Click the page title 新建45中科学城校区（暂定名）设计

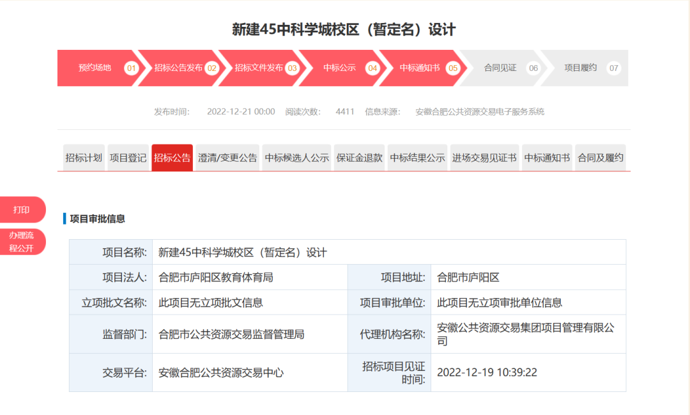[344, 29]
